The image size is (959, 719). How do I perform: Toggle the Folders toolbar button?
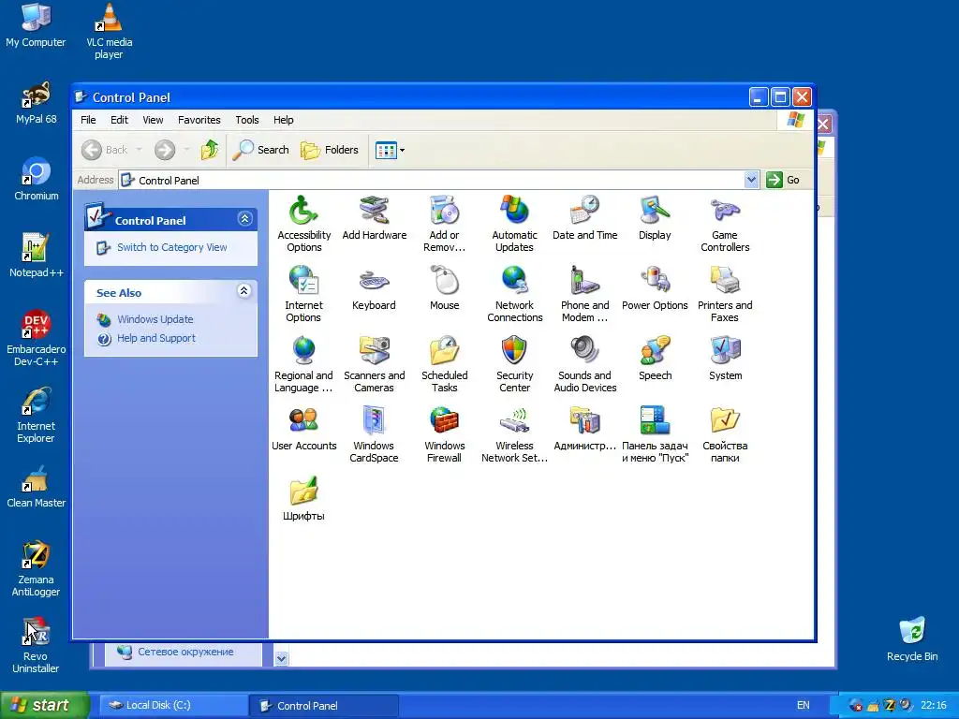click(x=330, y=150)
